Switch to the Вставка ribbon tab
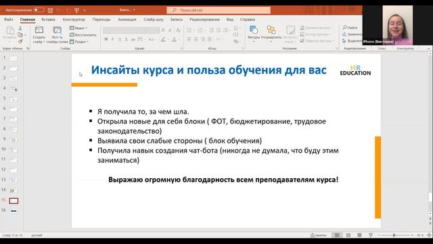 tap(48, 20)
